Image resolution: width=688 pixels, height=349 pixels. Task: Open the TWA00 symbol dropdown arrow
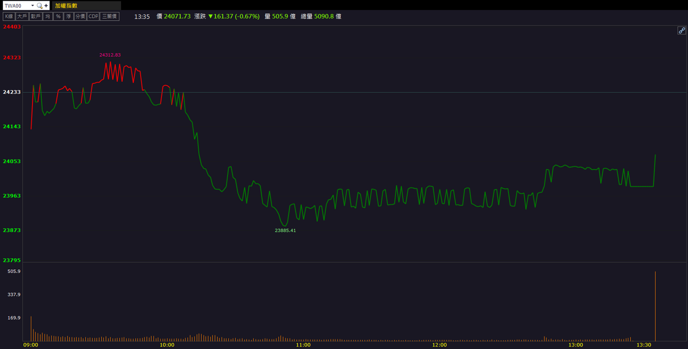(x=32, y=6)
